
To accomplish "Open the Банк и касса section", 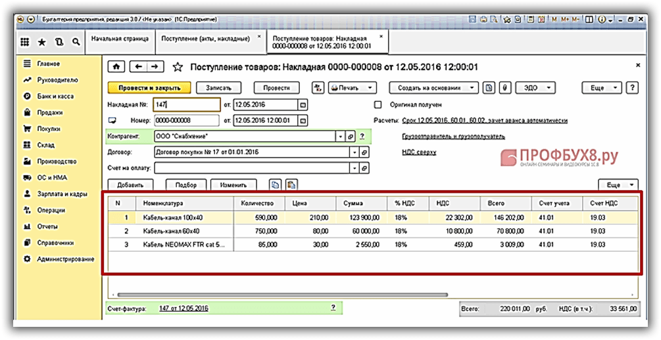I will pos(55,97).
